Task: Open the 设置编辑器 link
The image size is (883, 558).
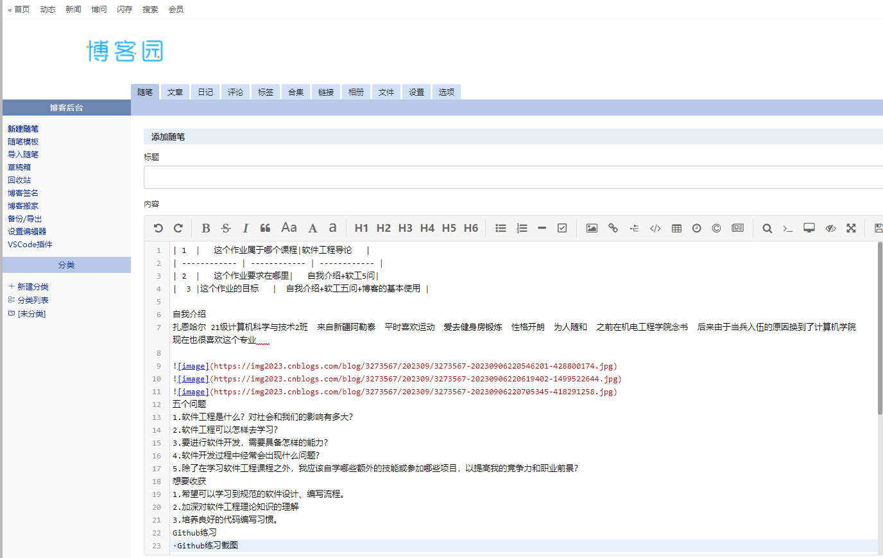Action: click(x=27, y=232)
